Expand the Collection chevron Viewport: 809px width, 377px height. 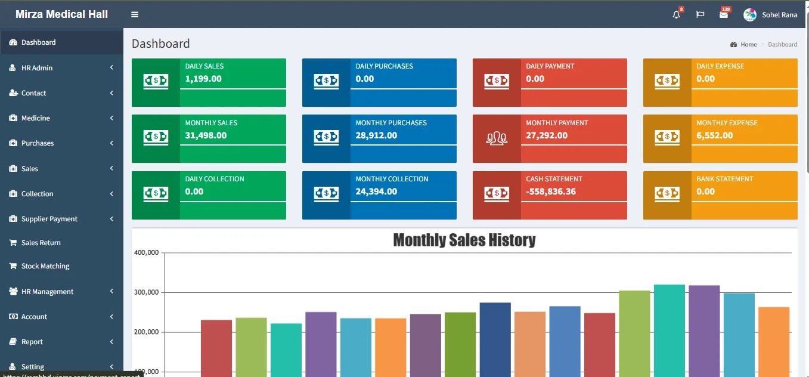[111, 194]
